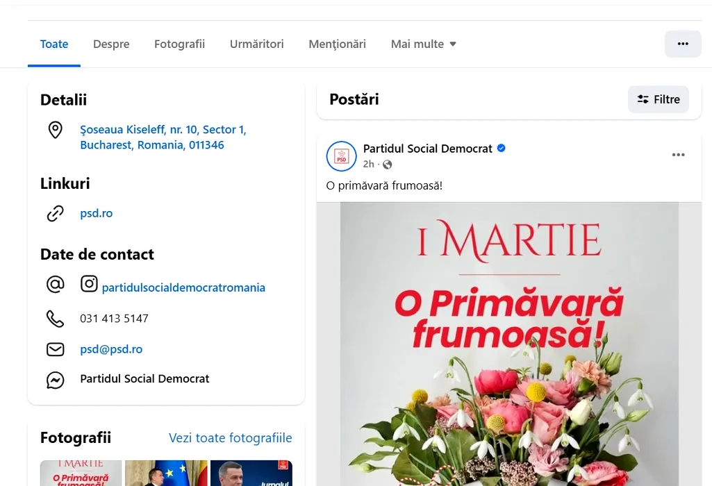The image size is (712, 486).
Task: Click the blue verified badge on the post
Action: pos(502,149)
